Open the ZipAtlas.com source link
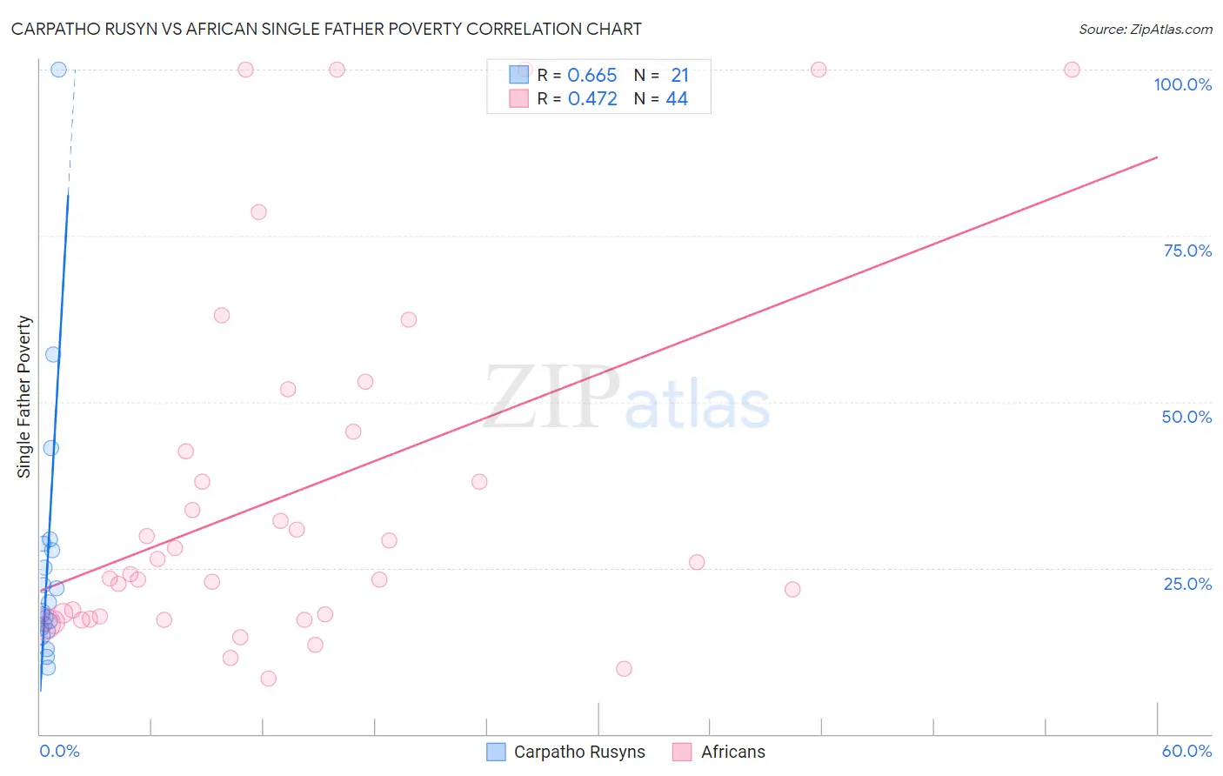1223x776 pixels. coord(1146,29)
